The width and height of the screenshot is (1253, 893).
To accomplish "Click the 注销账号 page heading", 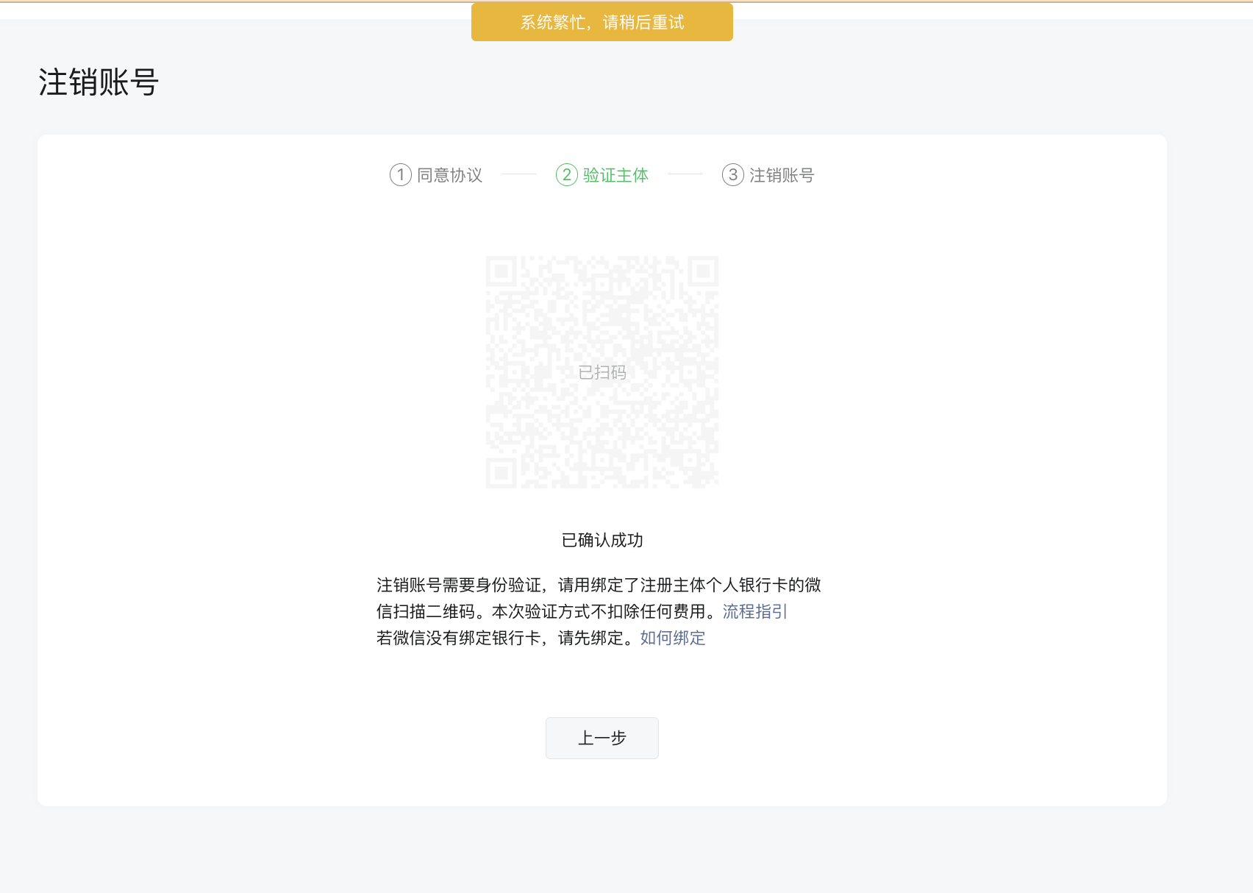I will pos(99,82).
